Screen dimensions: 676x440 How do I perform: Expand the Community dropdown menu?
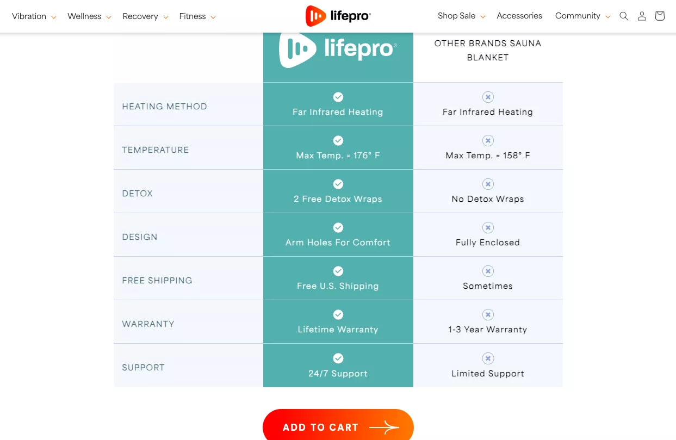click(x=582, y=16)
